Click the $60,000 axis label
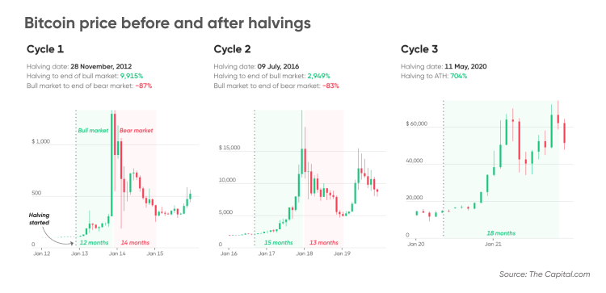 [x=417, y=124]
